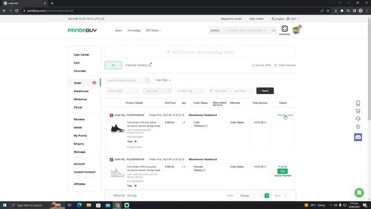Screen dimensions: 371x209
Task: Click the Order Recycle trash icon
Action: tap(275, 65)
